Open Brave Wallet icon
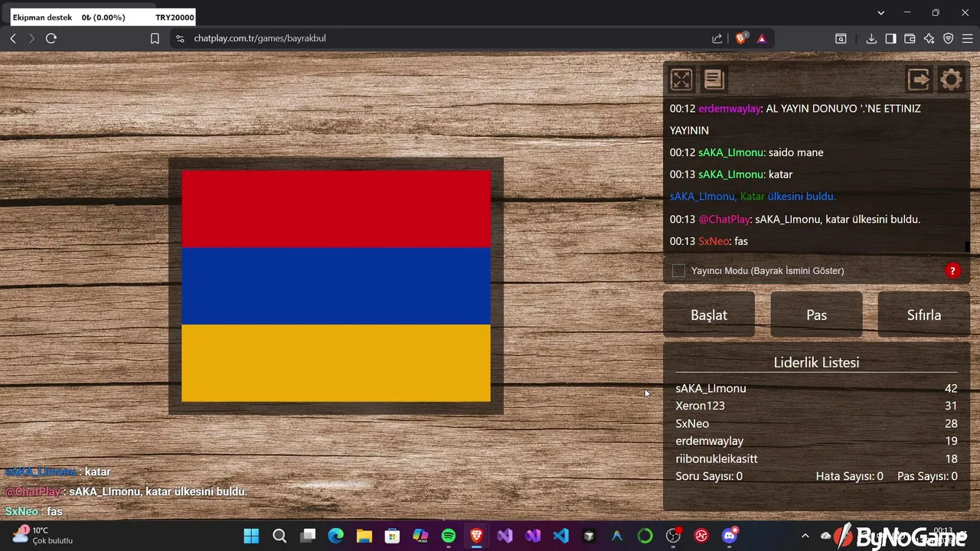Image resolution: width=980 pixels, height=551 pixels. click(x=910, y=38)
